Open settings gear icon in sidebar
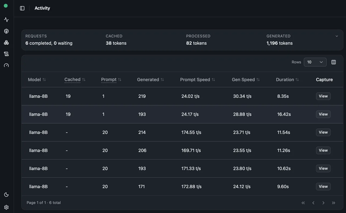 (x=6, y=207)
